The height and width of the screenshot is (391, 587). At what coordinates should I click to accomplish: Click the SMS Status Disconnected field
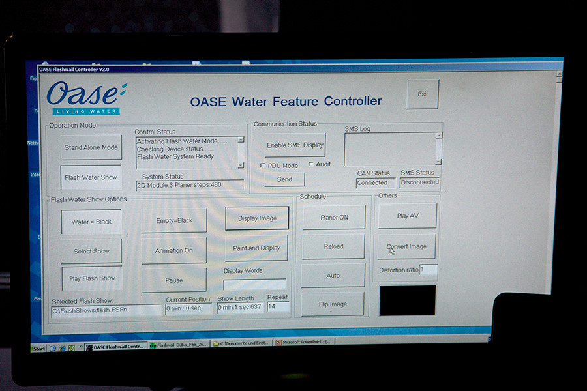419,182
